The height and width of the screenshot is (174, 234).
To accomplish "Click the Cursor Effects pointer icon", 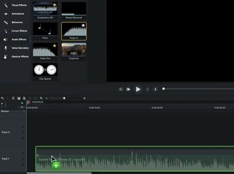I will (6, 31).
